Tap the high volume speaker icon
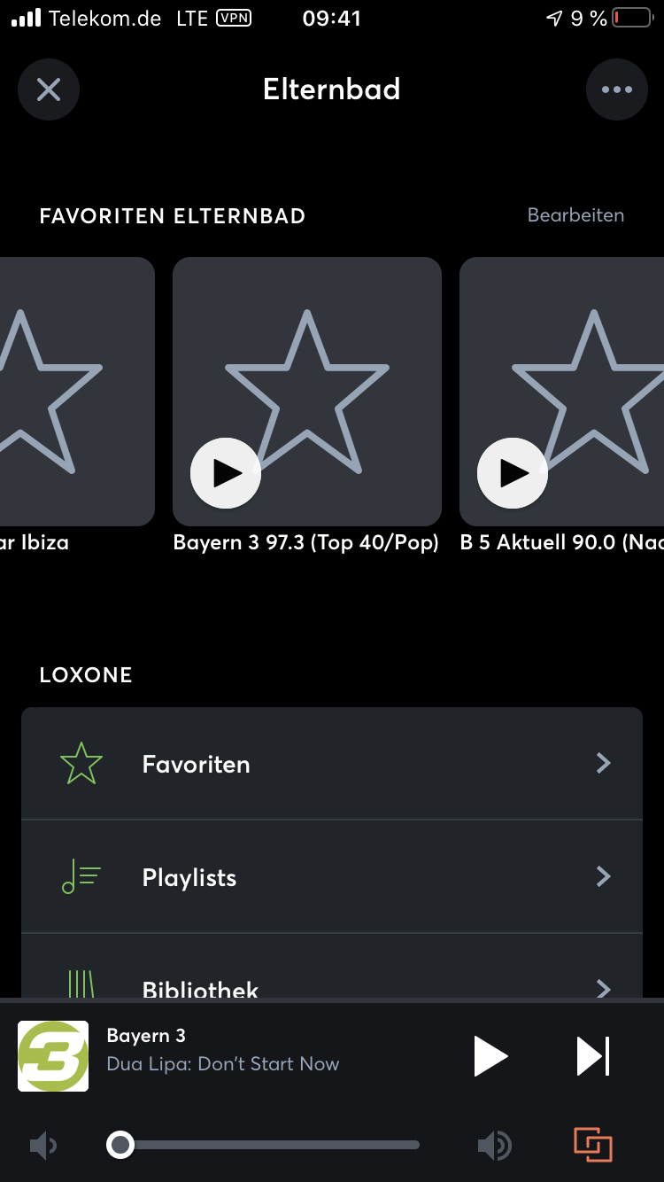Screen dimensions: 664x1182 [x=494, y=1146]
